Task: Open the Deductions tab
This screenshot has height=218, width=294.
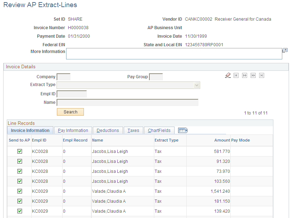Action: pyautogui.click(x=108, y=131)
